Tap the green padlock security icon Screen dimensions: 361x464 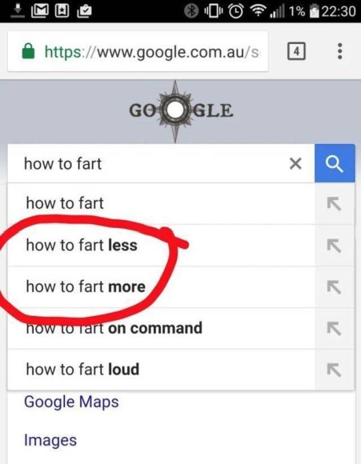click(28, 51)
